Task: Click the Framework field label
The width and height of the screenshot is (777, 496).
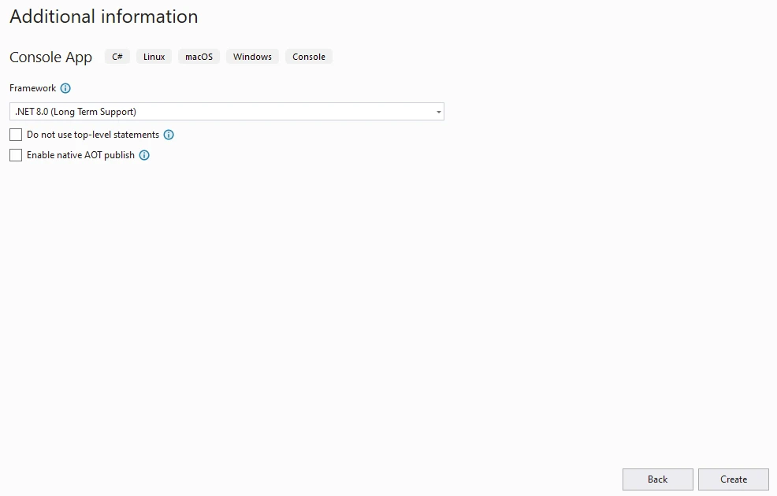Action: [x=32, y=88]
